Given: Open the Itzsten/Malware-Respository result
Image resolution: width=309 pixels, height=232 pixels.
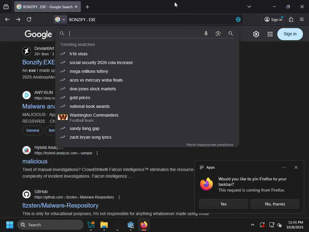Looking at the screenshot, I should pyautogui.click(x=60, y=205).
